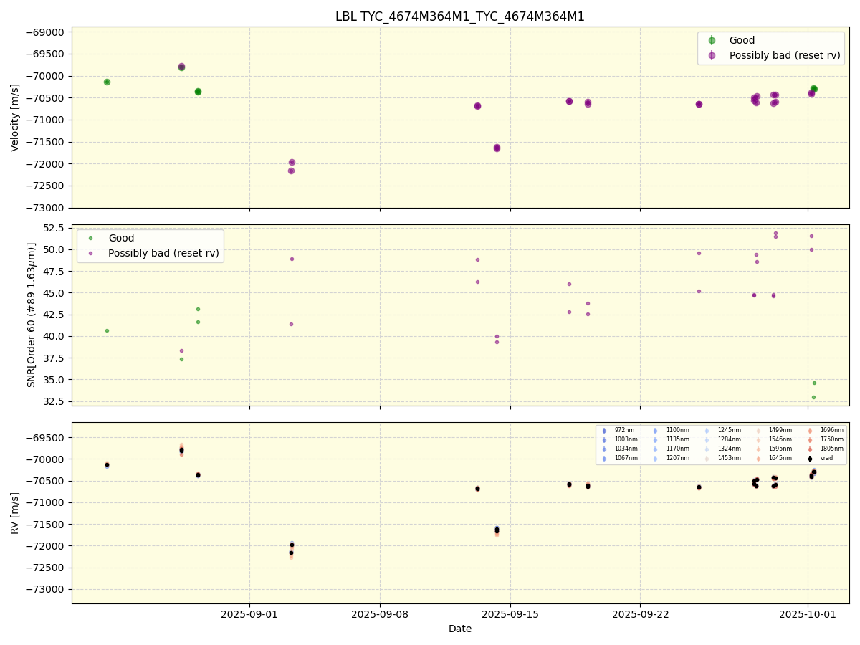Click the purple Possibly bad marker in velocity legend
The width and height of the screenshot is (860, 645).
tap(712, 55)
